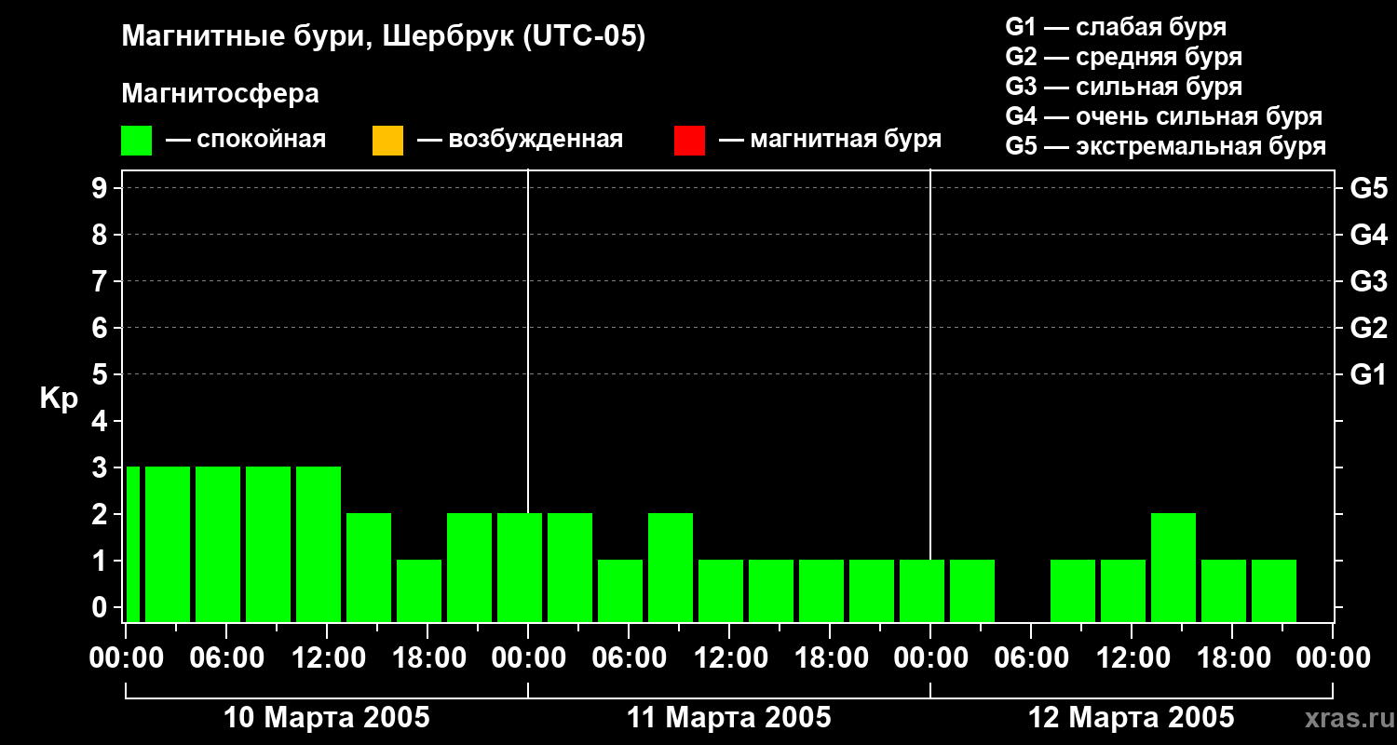1397x745 pixels.
Task: Click the '— магнитная буря' legend label
Action: click(830, 140)
